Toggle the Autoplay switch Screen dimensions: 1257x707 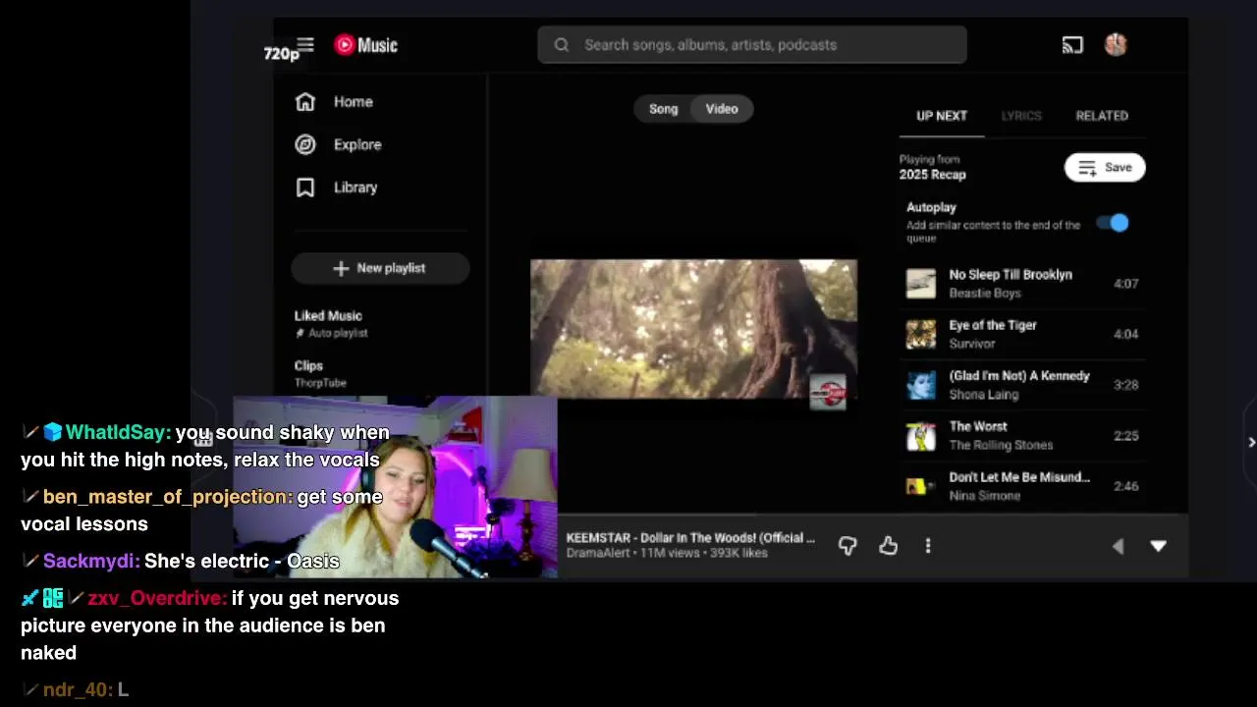tap(1114, 223)
